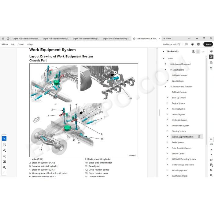Collapse the 10 Structure and Function bookmark
The height and width of the screenshot is (214, 214).
165,87
